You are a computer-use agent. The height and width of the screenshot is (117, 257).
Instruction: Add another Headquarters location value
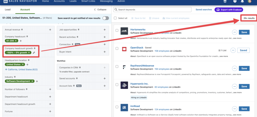(x=28, y=65)
